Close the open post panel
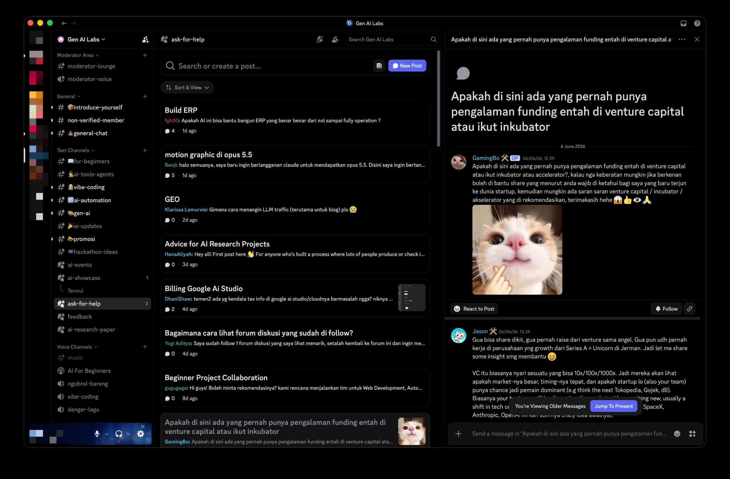This screenshot has width=730, height=479. point(697,39)
